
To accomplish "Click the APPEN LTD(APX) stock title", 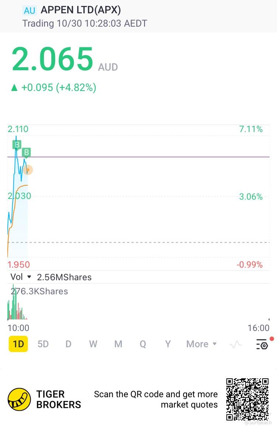I will click(81, 10).
